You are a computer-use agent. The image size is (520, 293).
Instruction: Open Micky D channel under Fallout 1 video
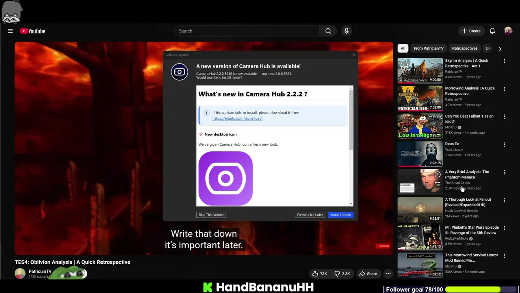tap(451, 127)
